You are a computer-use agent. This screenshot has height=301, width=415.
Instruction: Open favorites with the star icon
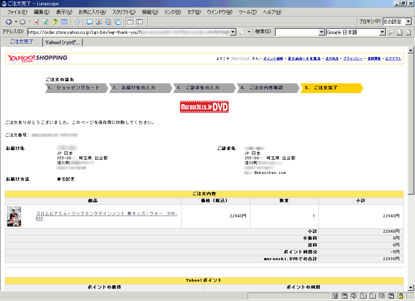click(77, 22)
